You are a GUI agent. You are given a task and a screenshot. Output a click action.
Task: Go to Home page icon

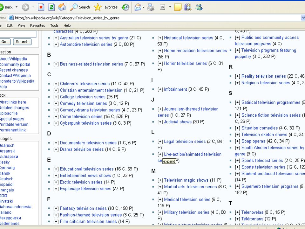62,7
